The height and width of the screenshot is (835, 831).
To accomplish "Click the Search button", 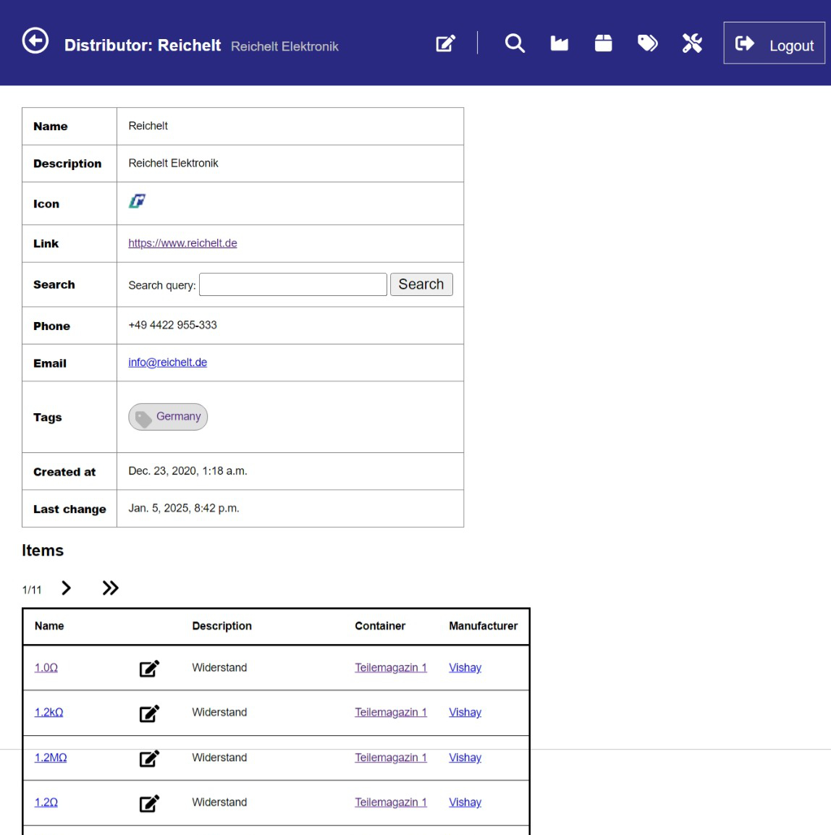I will (421, 284).
